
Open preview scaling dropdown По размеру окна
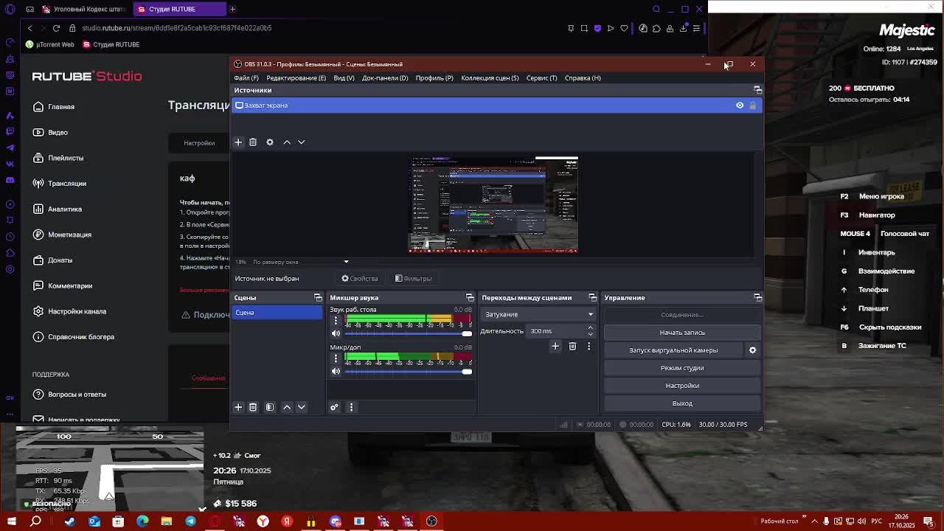[300, 262]
